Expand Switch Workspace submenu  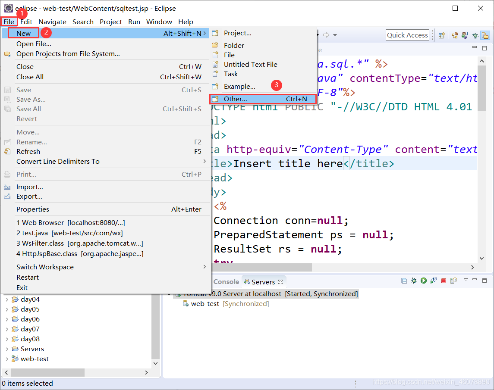[x=106, y=267]
